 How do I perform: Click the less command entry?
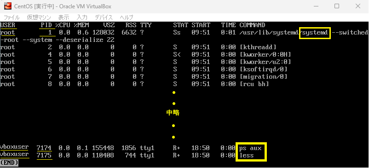click(247, 156)
